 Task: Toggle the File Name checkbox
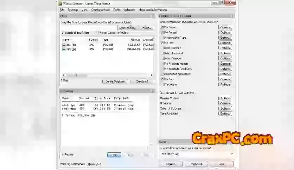pos(162,27)
